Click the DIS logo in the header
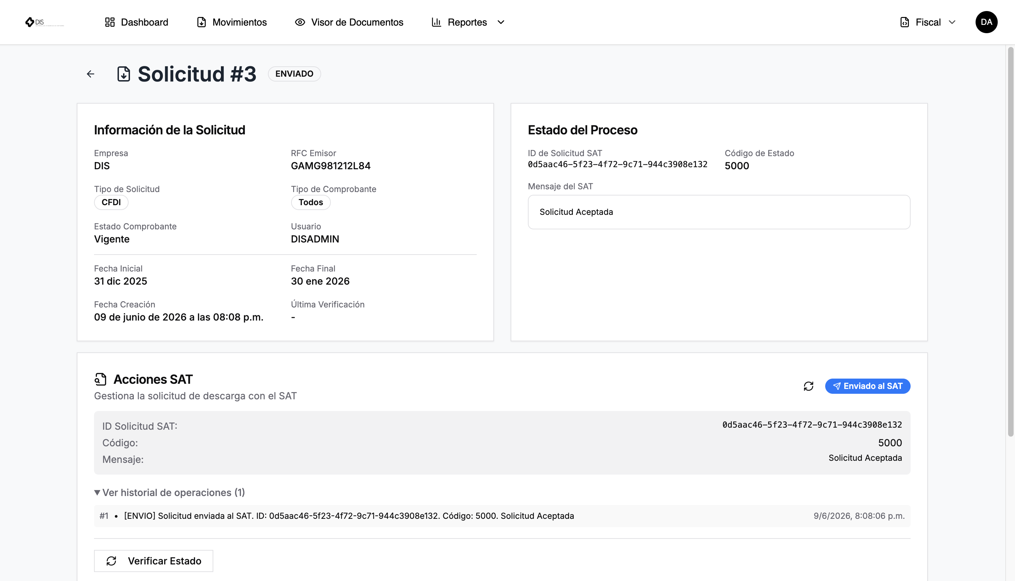The height and width of the screenshot is (581, 1015). click(x=44, y=22)
